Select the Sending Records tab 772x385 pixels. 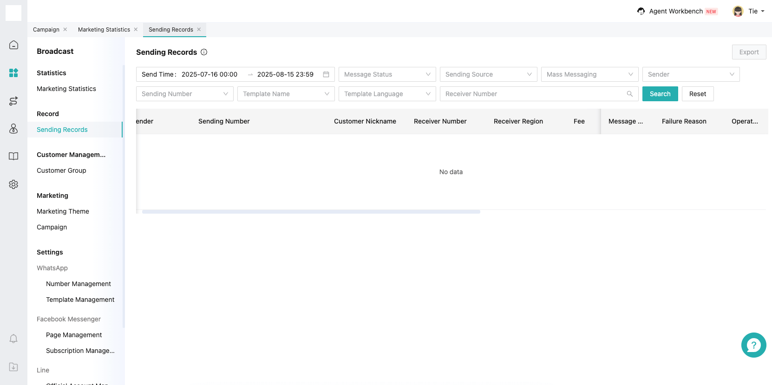[x=171, y=29]
